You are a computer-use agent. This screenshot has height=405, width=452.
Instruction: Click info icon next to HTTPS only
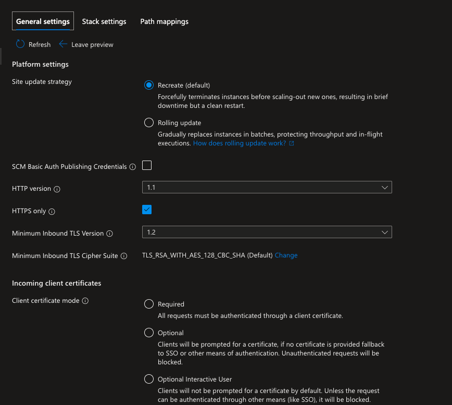[x=52, y=212]
